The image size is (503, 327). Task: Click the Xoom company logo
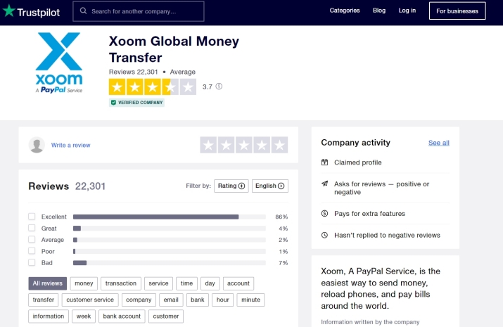pyautogui.click(x=59, y=63)
